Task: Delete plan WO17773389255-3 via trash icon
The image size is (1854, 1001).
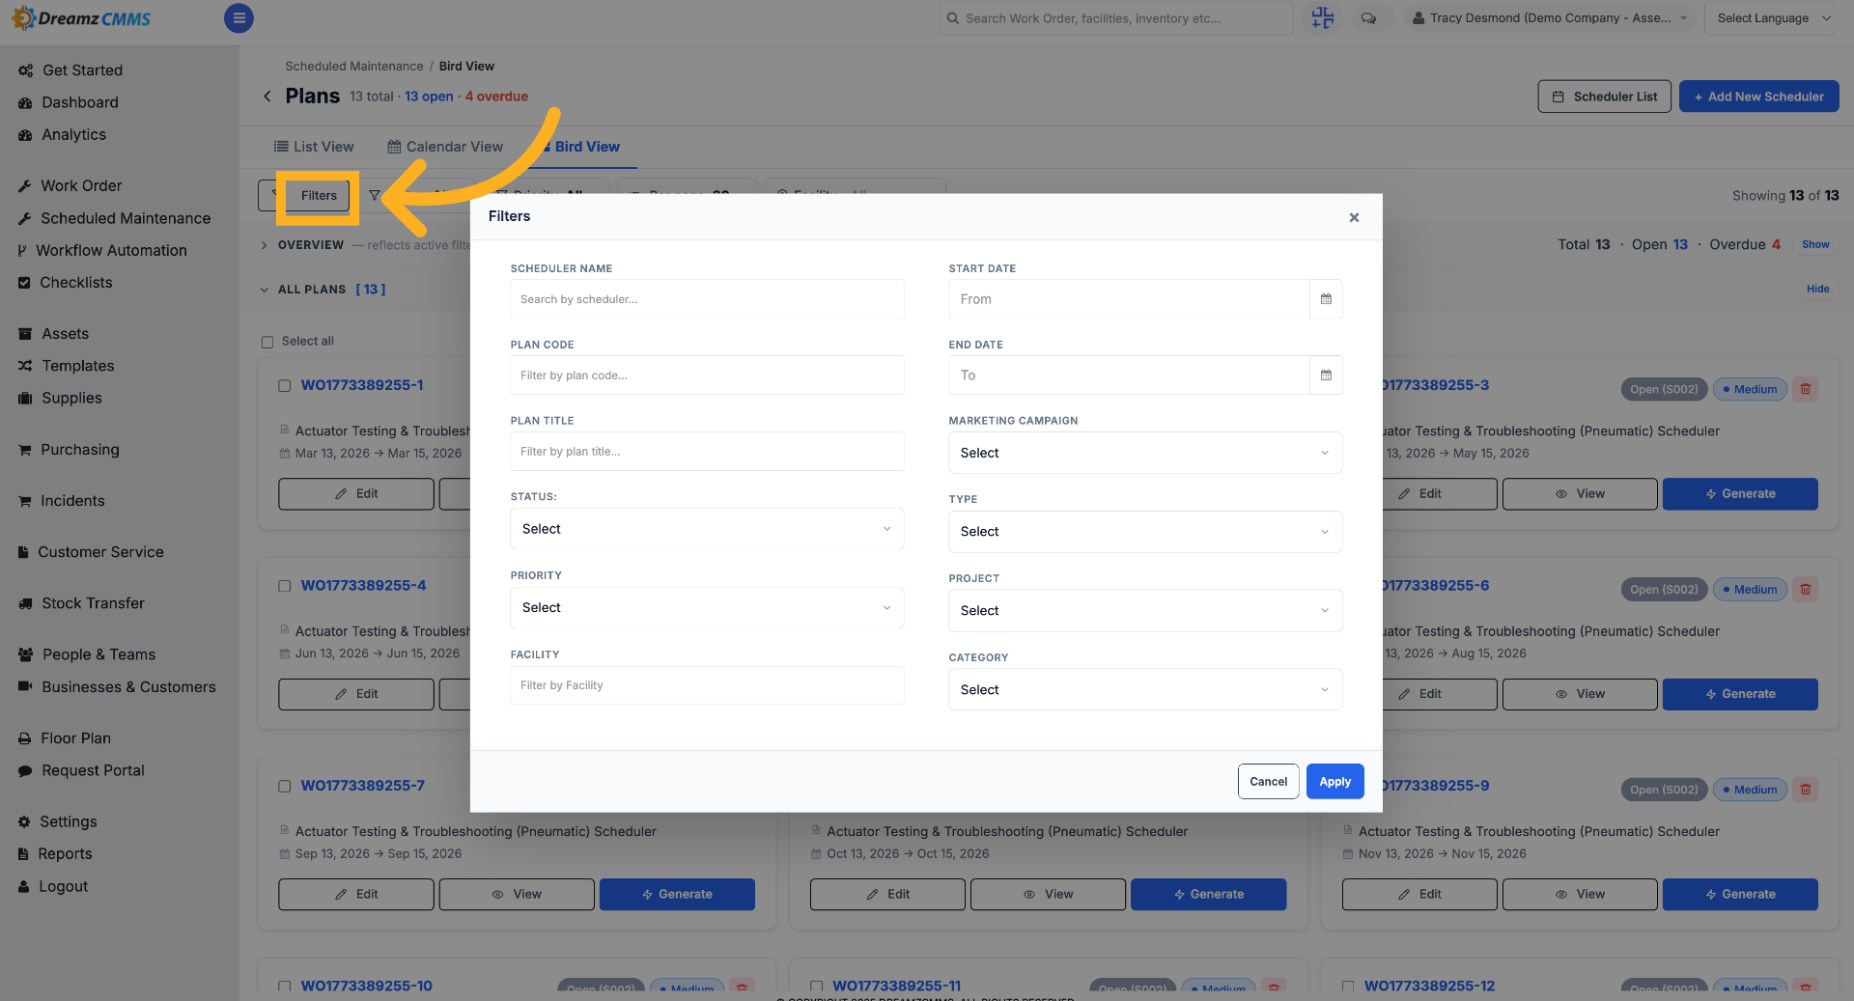Action: (1805, 389)
